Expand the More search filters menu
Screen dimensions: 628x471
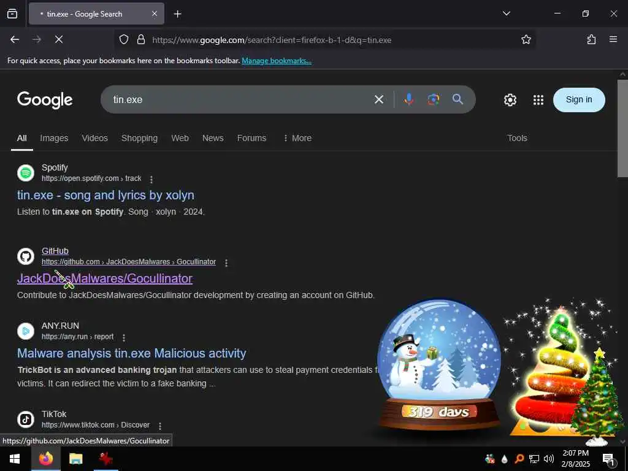click(x=297, y=138)
